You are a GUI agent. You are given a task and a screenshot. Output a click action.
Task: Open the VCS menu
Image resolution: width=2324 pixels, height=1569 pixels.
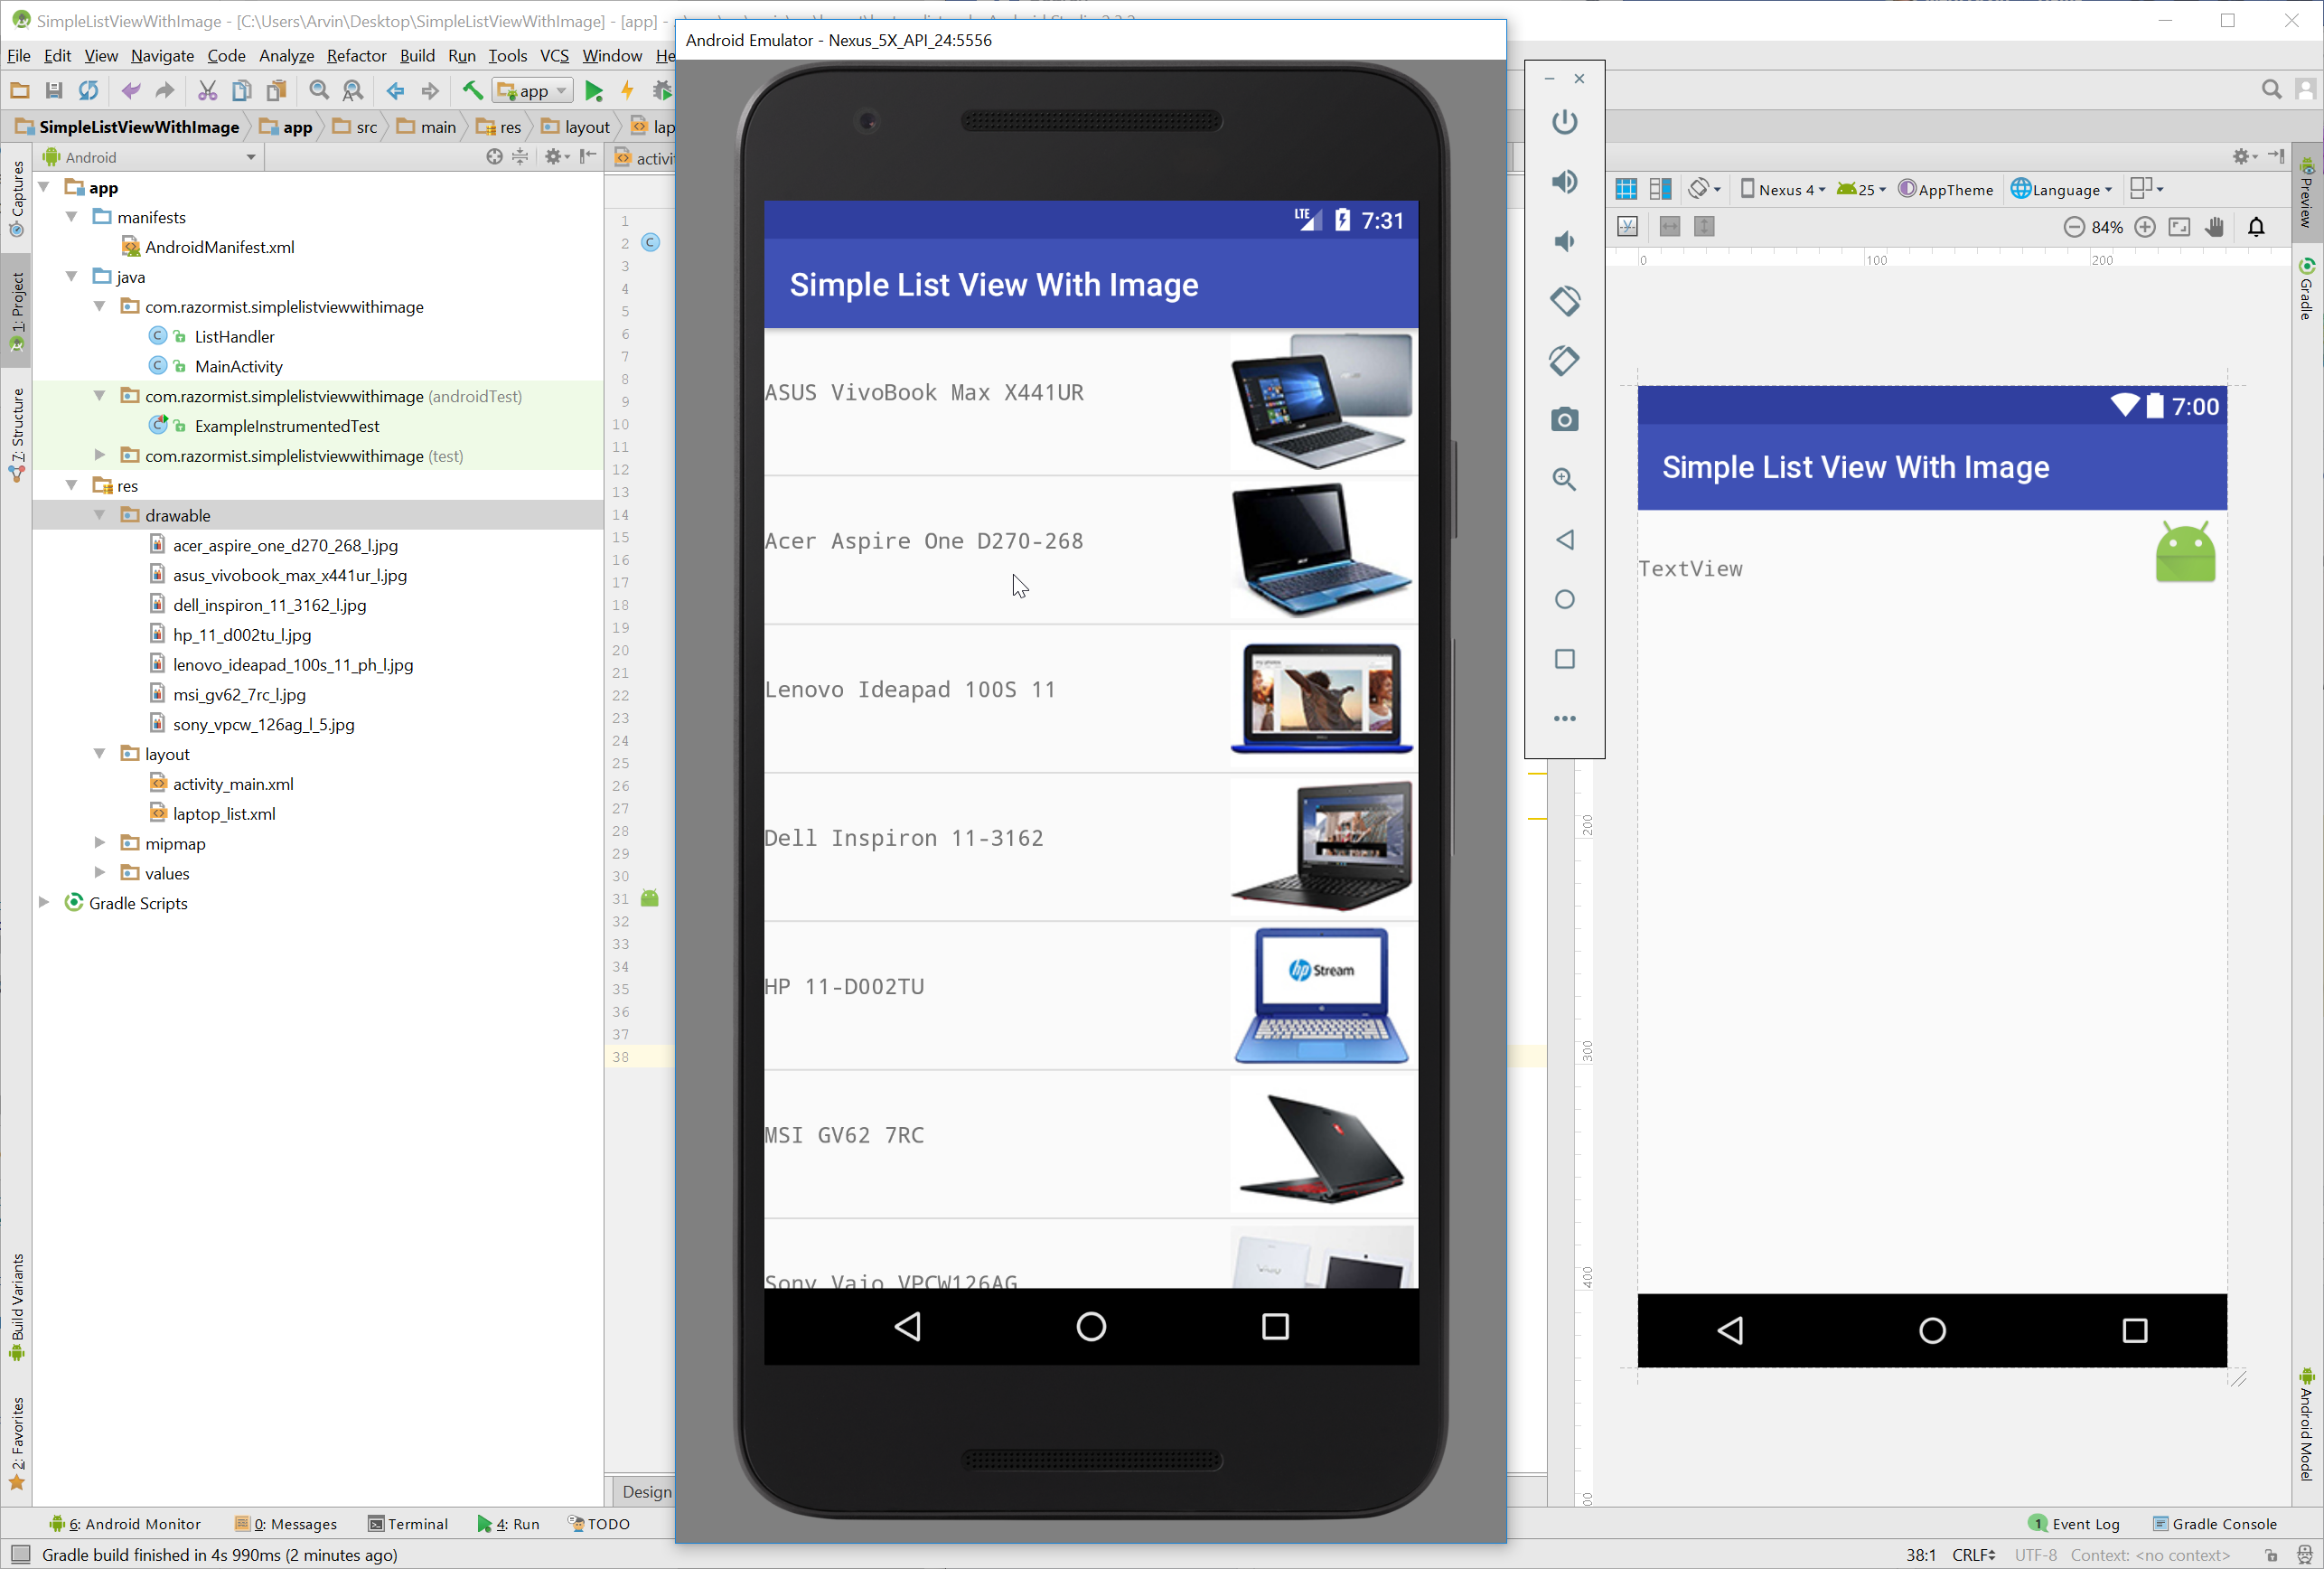coord(554,56)
